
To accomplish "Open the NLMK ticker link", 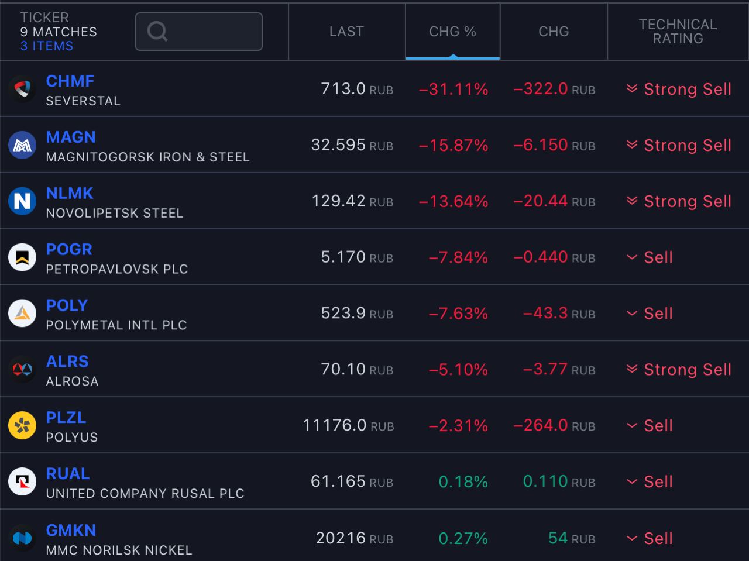I will (70, 193).
